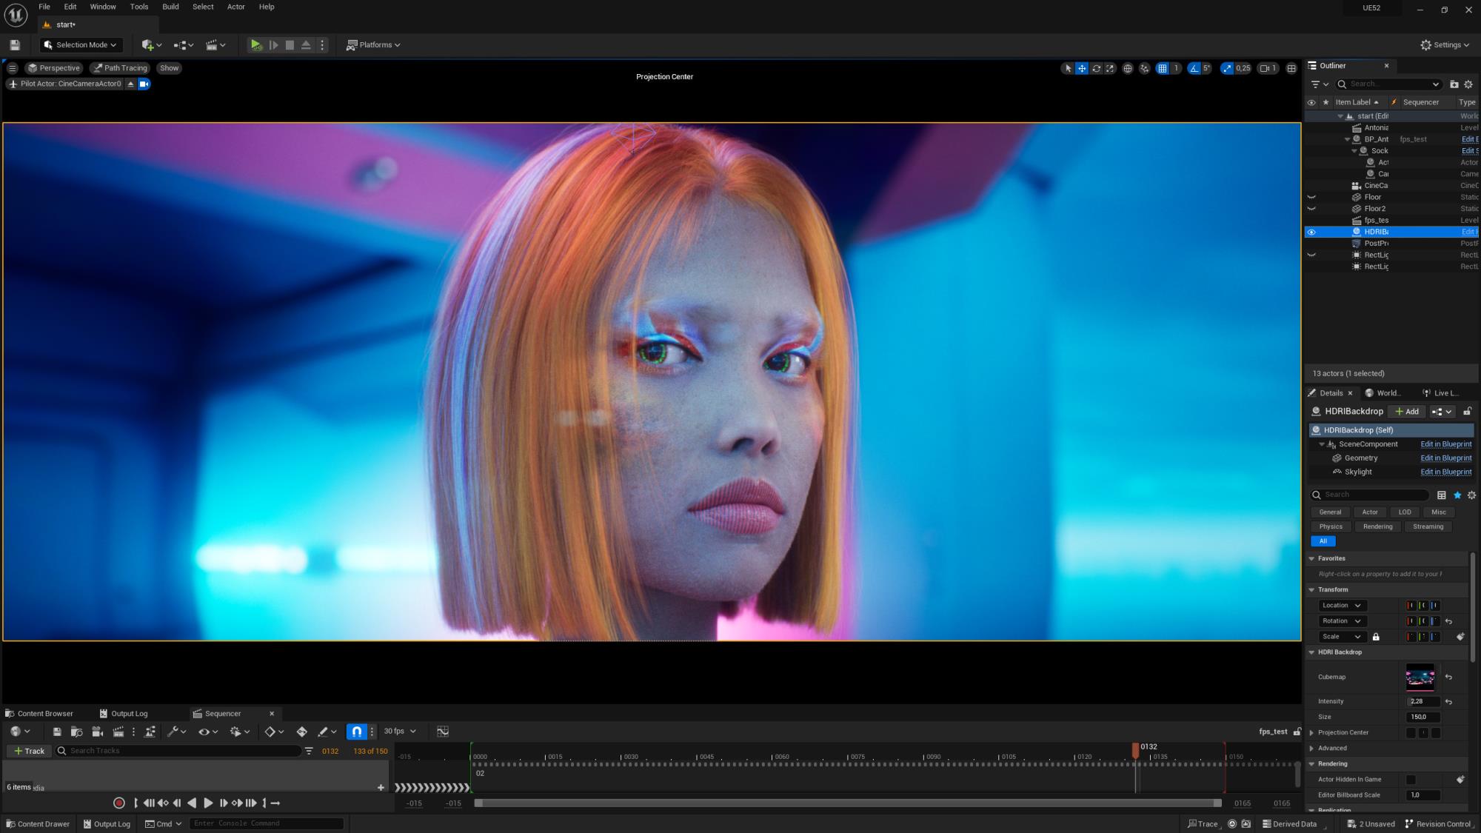Open the Rotation type dropdown in Transform
1481x833 pixels.
coord(1342,621)
